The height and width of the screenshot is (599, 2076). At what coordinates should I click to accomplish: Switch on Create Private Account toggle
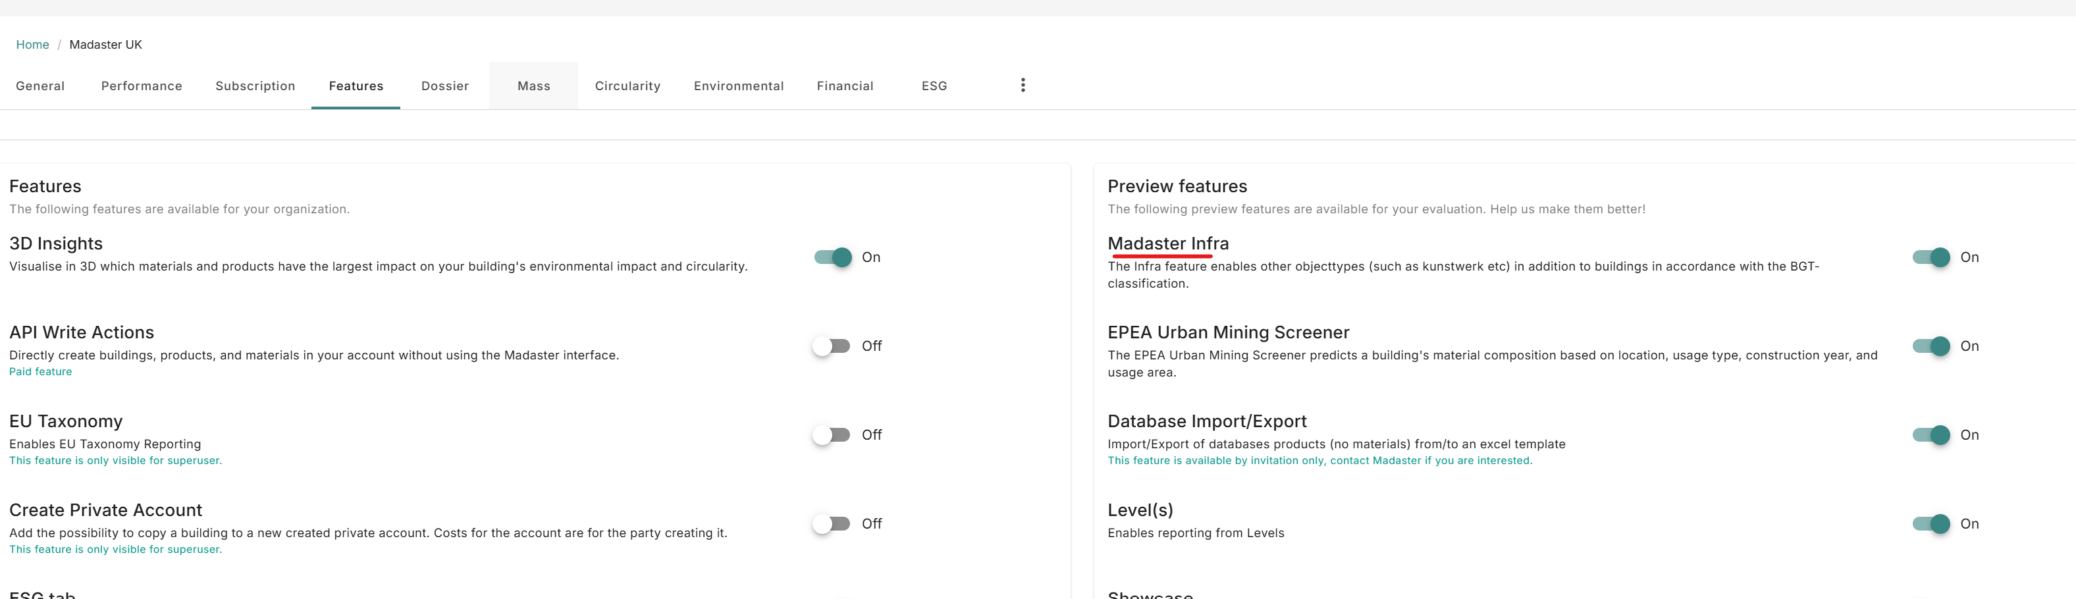[x=832, y=523]
